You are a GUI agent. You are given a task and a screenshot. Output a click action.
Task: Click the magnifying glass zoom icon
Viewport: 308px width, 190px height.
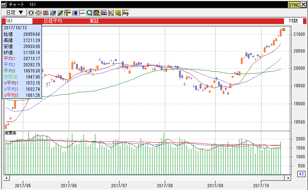[x=89, y=13]
